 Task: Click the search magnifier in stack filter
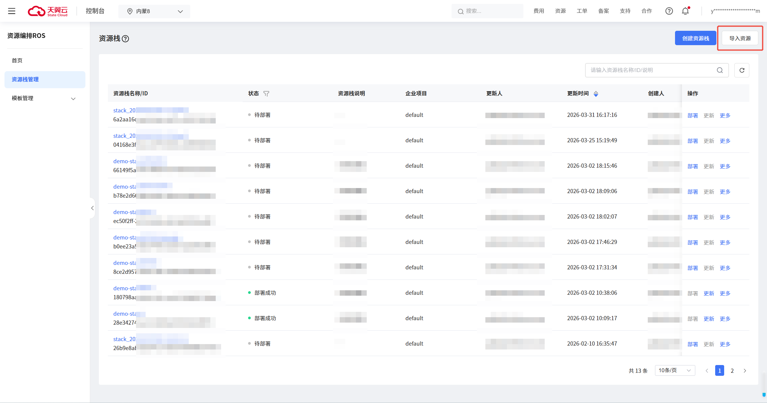point(720,70)
